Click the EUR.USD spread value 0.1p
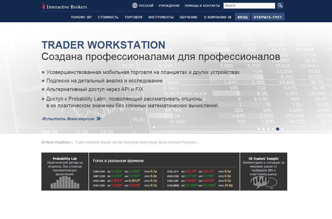Screen dimensions: 332x219 (x=154, y=172)
